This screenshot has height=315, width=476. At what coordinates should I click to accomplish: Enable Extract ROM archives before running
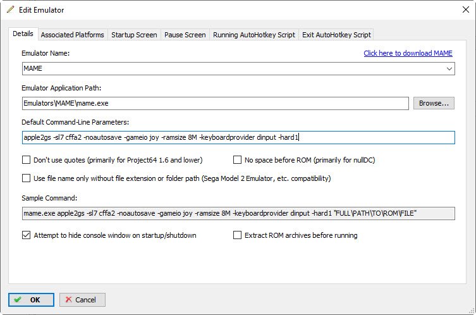(238, 235)
